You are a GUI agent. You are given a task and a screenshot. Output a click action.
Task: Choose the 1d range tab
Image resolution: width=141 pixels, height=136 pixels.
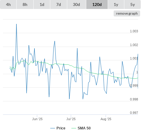click(42, 4)
